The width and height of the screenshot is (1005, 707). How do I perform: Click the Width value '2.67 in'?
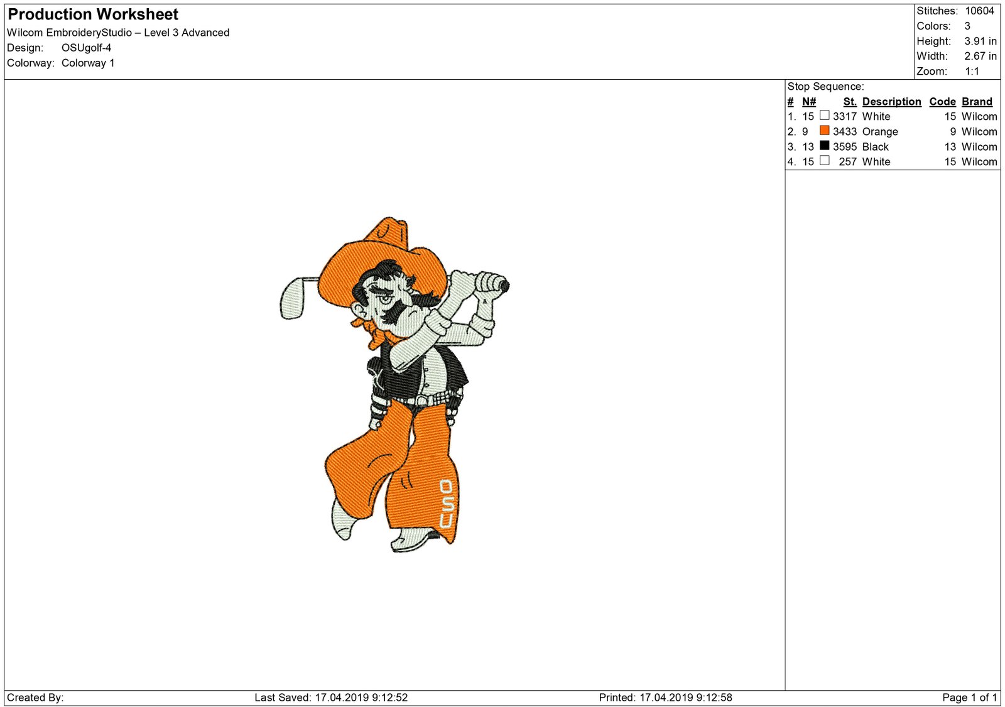[981, 56]
